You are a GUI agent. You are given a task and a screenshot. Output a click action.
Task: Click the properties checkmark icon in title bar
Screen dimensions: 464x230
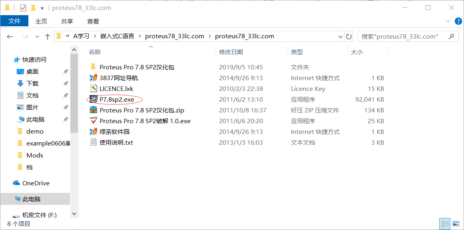coord(23,8)
